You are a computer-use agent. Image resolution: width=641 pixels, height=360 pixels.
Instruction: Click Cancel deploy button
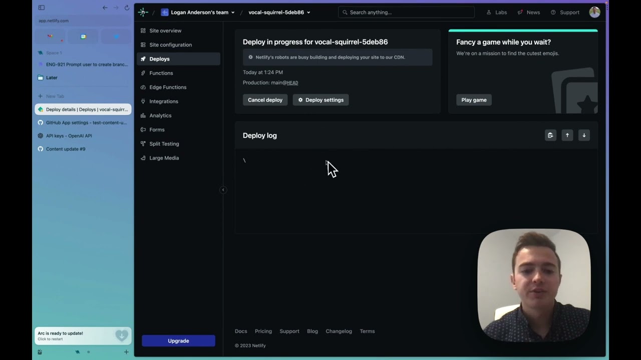[265, 100]
